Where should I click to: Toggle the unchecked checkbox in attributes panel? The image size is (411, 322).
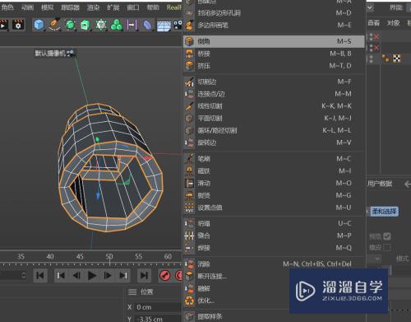pos(387,248)
